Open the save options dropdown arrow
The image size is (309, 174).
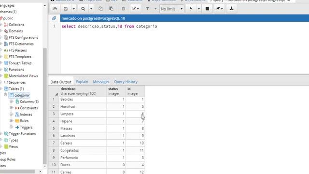73,9
